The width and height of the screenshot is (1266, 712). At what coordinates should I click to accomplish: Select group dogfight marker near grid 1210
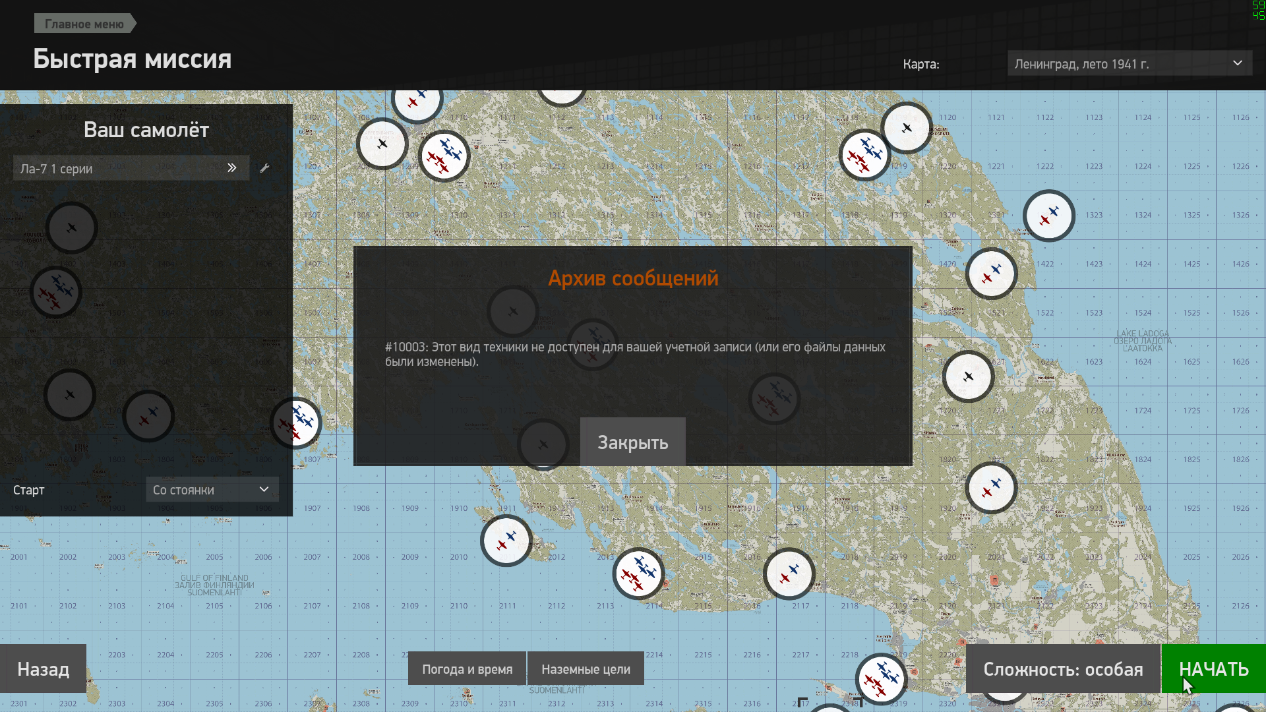click(x=444, y=156)
